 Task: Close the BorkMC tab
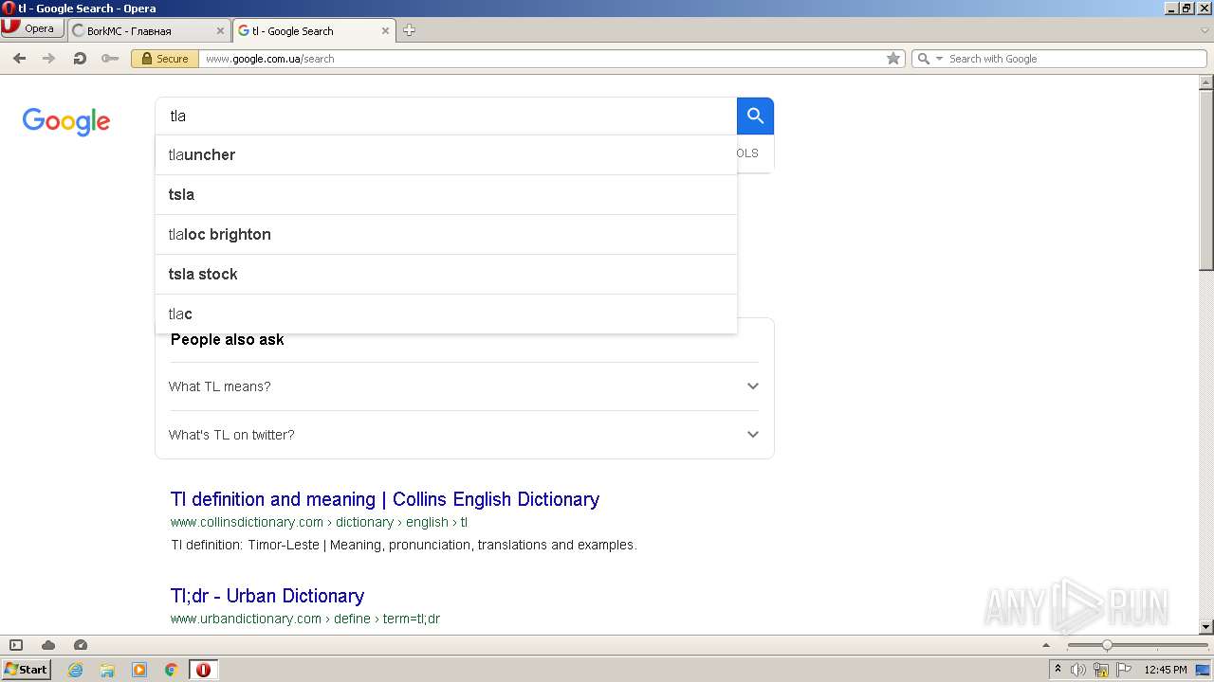coord(220,30)
